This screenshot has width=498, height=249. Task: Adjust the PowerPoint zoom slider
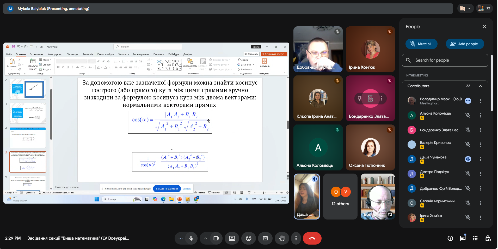click(264, 193)
